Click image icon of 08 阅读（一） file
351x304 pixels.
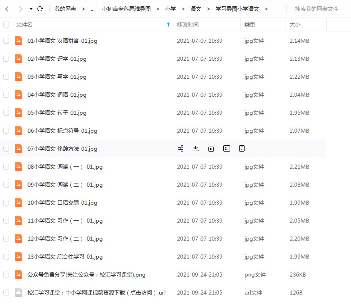18,166
